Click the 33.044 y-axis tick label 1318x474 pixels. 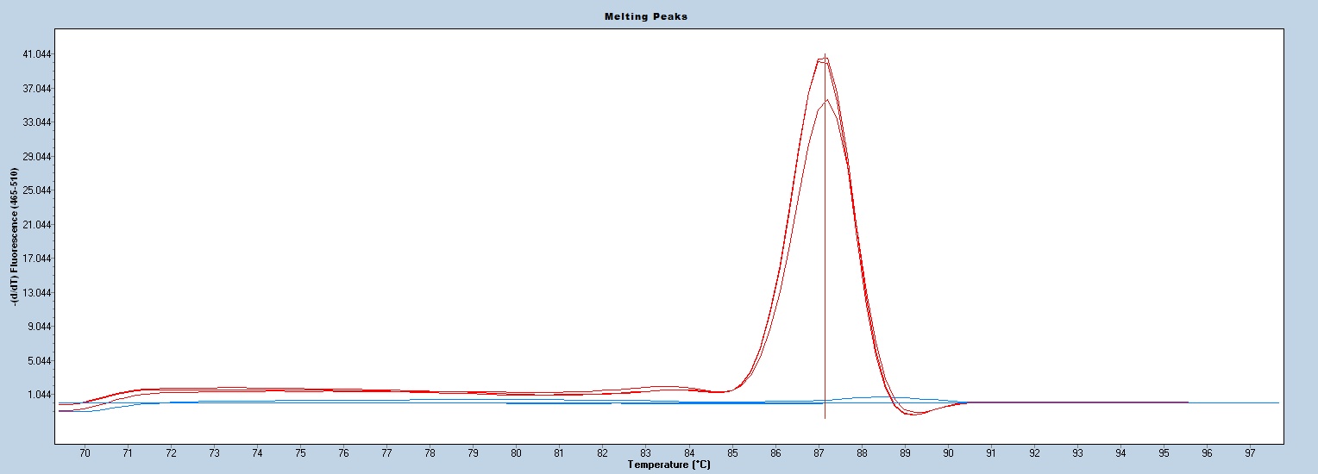coord(38,122)
